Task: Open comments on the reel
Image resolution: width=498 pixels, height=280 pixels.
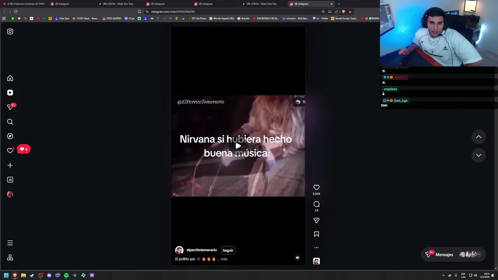Action: tap(316, 204)
